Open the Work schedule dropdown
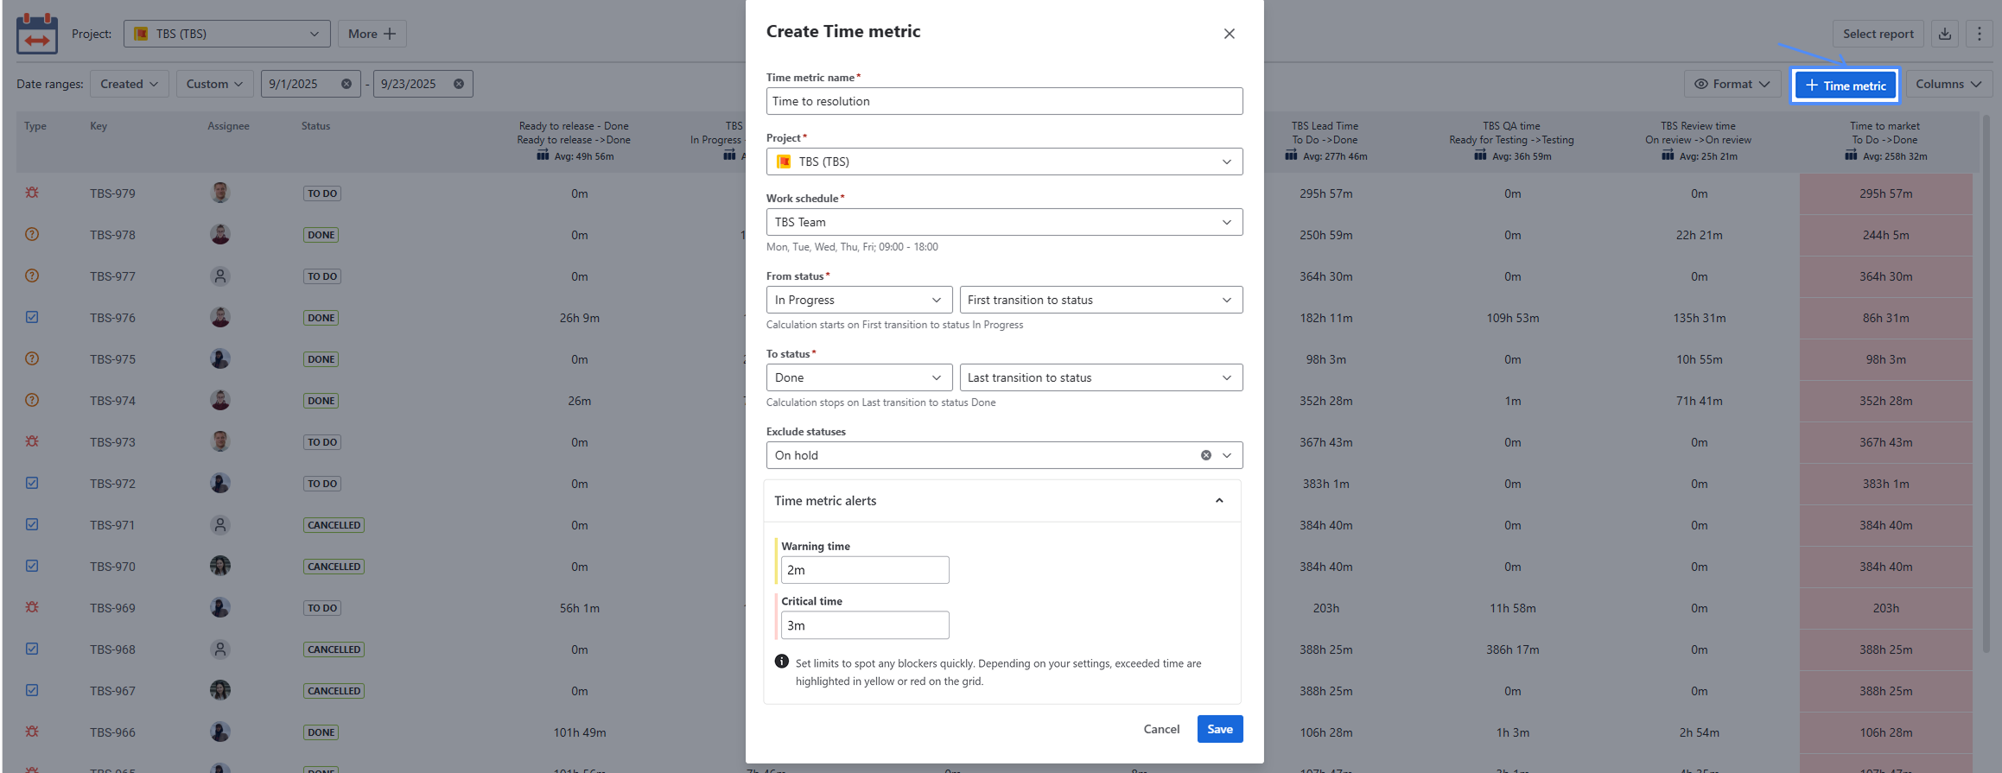Image resolution: width=2002 pixels, height=773 pixels. coord(1003,222)
